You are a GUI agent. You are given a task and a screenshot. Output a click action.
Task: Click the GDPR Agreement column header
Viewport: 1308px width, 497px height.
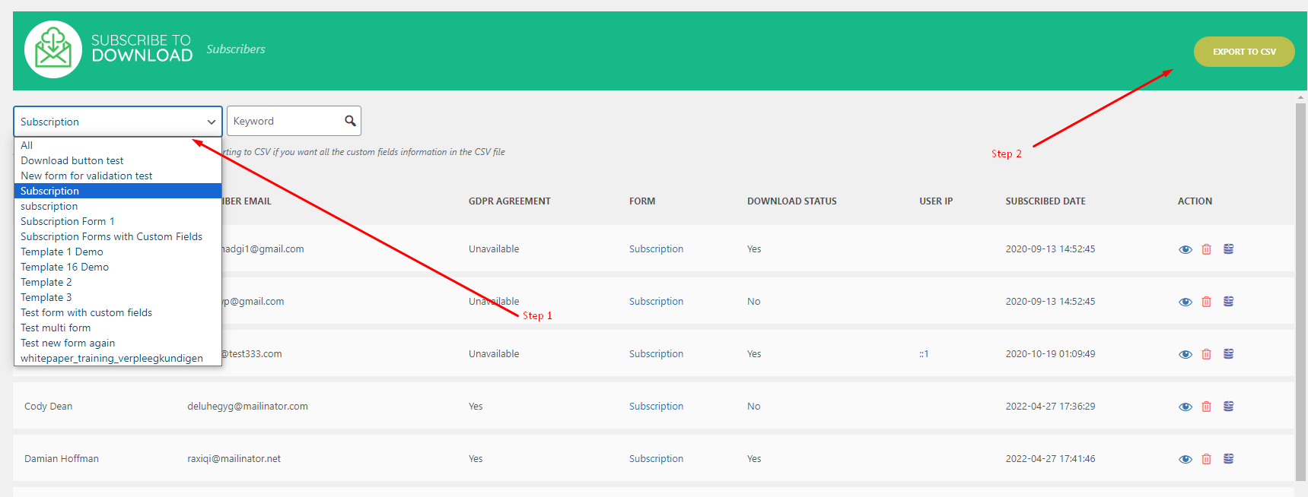coord(510,201)
